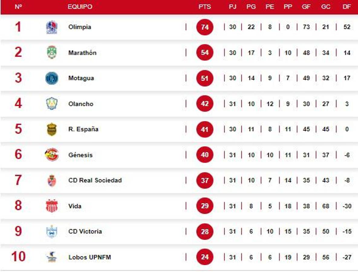This screenshot has width=358, height=272.
Task: Click the R. España team crest
Action: point(52,129)
